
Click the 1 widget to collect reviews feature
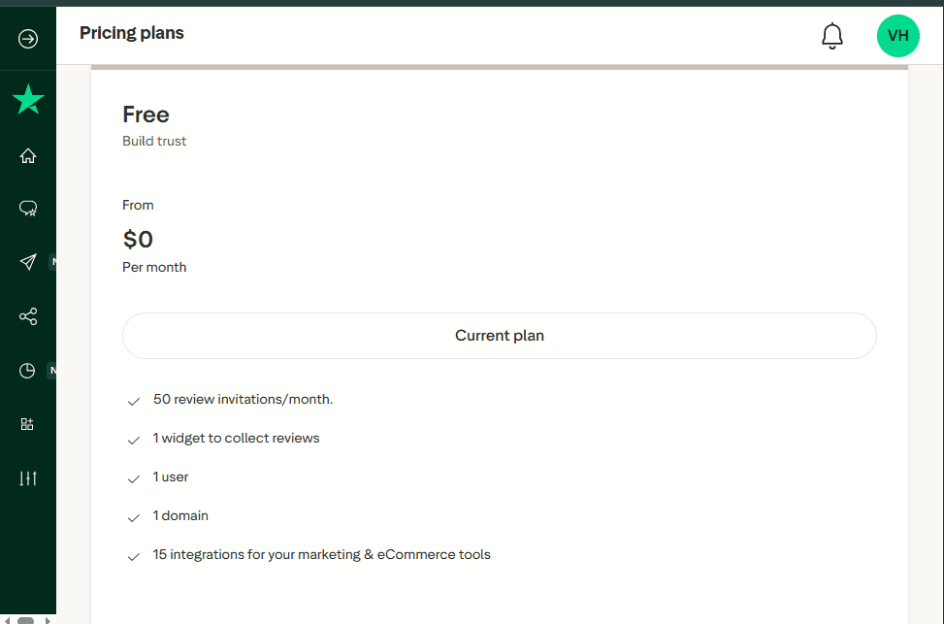[236, 439]
